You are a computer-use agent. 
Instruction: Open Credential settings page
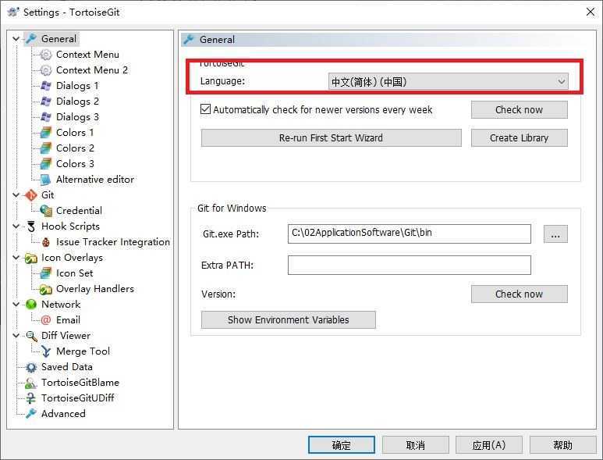tap(79, 211)
